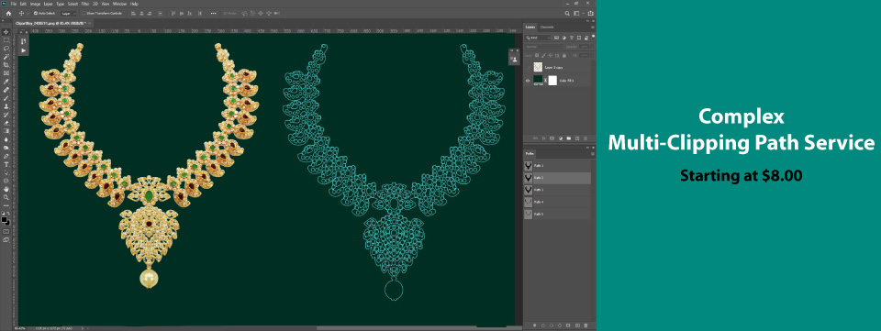Viewport: 881px width, 331px height.
Task: Click the zoom percentage field in status bar
Action: pyautogui.click(x=19, y=328)
